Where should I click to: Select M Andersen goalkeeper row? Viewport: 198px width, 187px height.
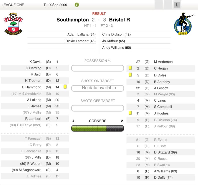(160, 62)
